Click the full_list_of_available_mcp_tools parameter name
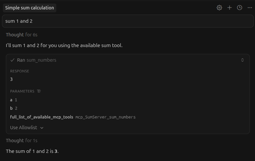This screenshot has height=161, width=255. point(42,117)
